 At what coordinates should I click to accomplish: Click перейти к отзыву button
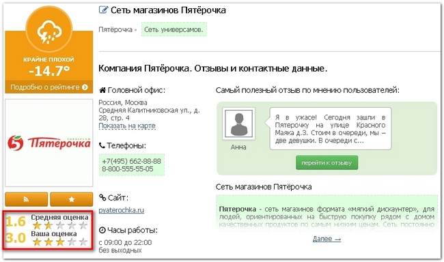(327, 162)
